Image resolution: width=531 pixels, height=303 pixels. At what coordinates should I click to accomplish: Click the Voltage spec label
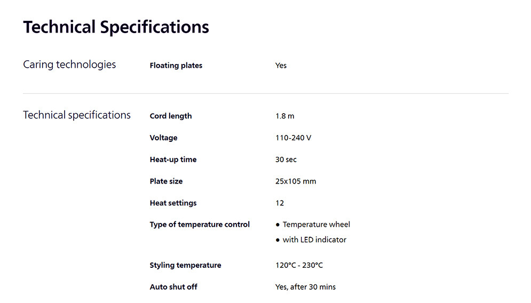tap(163, 138)
